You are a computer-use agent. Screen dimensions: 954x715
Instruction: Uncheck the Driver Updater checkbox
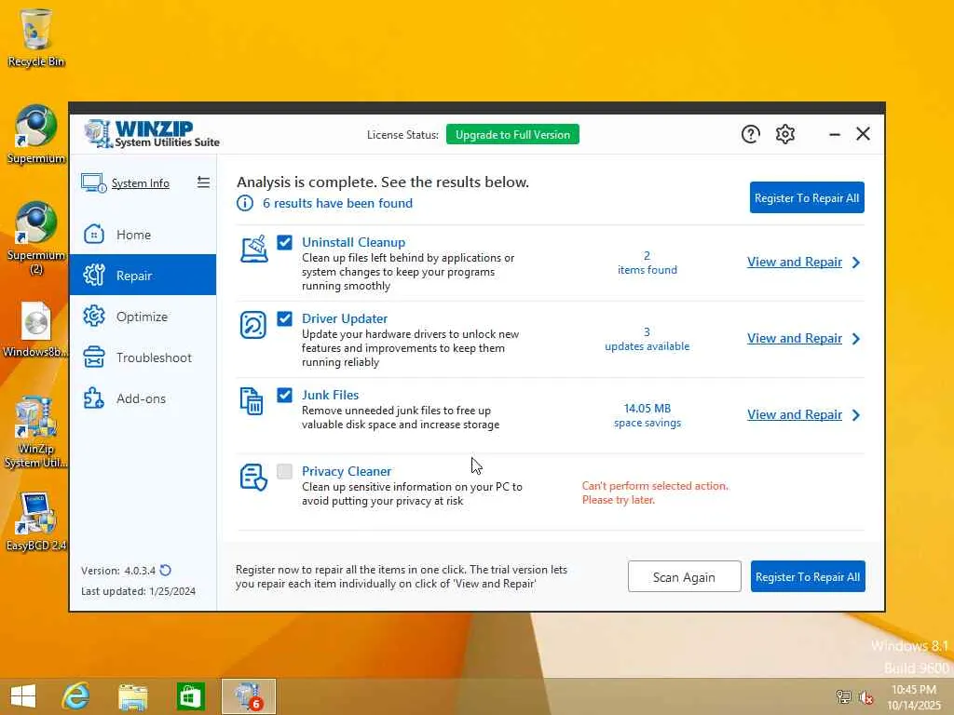click(x=284, y=318)
